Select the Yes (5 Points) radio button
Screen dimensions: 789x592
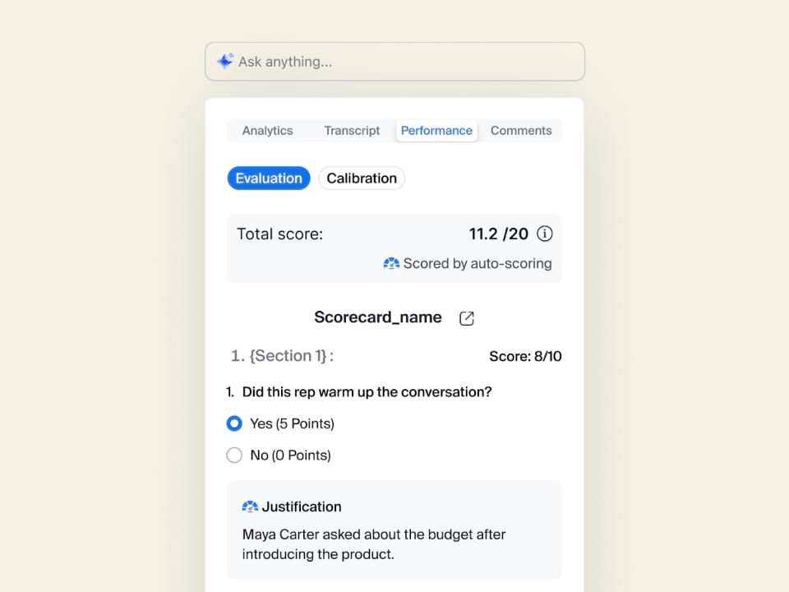click(234, 423)
